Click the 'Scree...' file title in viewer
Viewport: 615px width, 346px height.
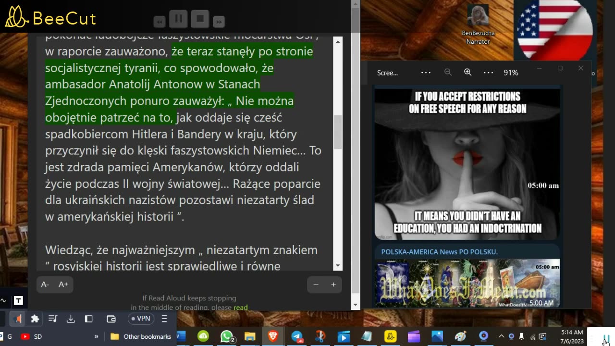click(x=387, y=73)
